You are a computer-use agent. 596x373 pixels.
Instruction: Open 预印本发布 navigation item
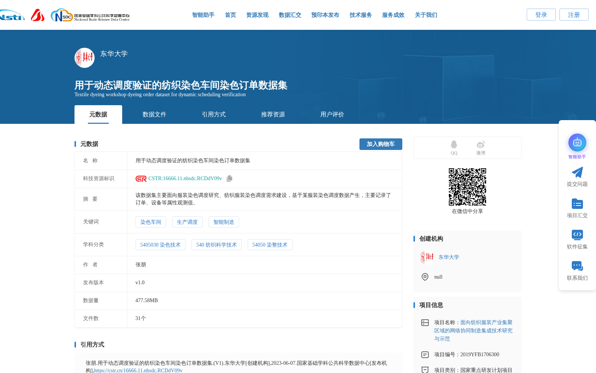tap(325, 15)
